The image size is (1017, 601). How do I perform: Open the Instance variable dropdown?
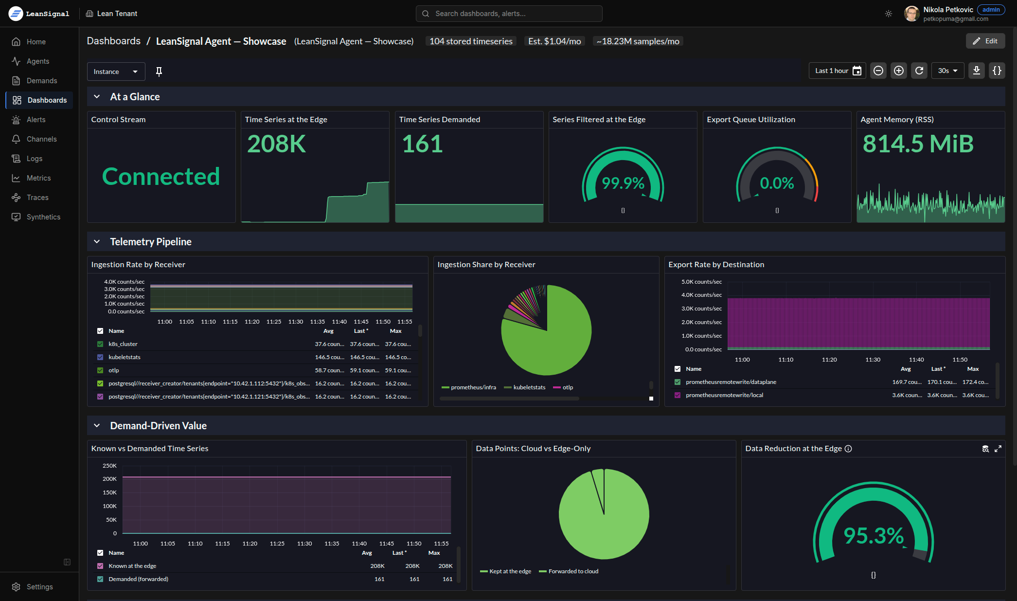pyautogui.click(x=116, y=72)
